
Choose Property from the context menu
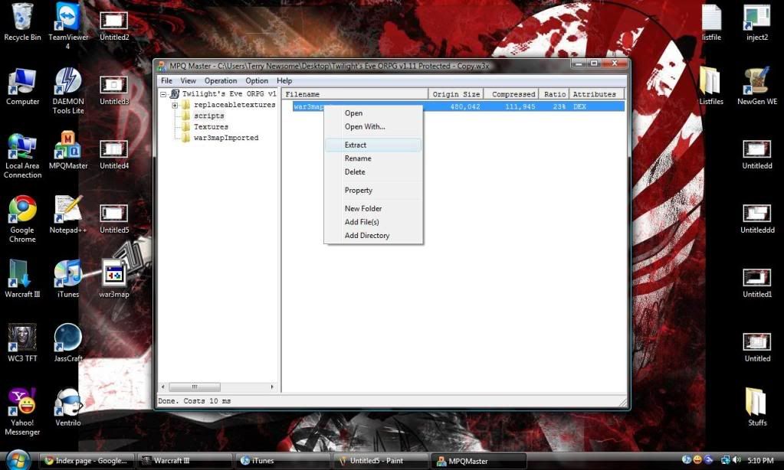click(373, 191)
